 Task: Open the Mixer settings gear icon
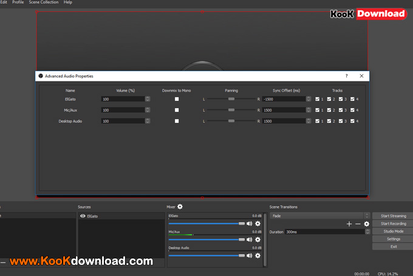[x=180, y=207]
